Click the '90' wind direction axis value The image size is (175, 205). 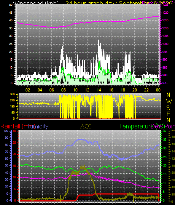click(13, 112)
